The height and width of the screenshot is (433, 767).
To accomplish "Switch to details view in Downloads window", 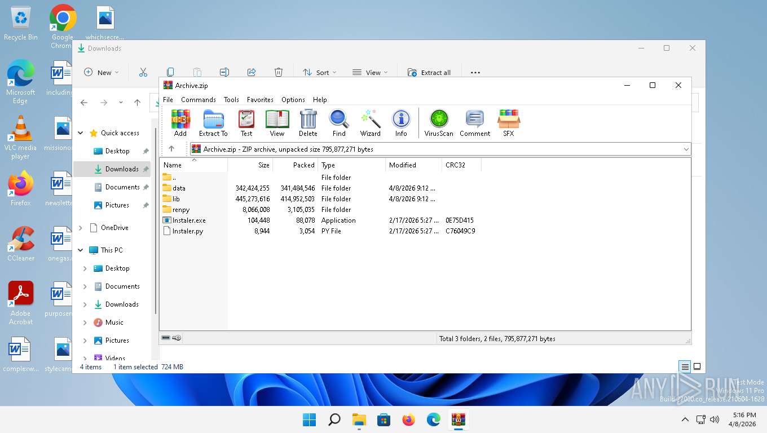I will [685, 366].
